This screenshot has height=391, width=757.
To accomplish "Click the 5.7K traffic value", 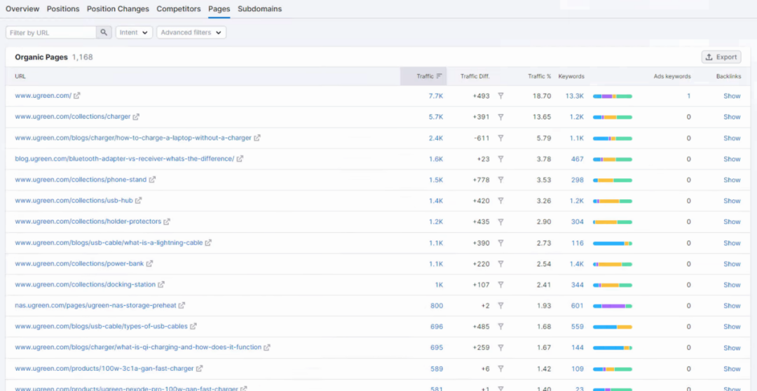I will tap(436, 117).
